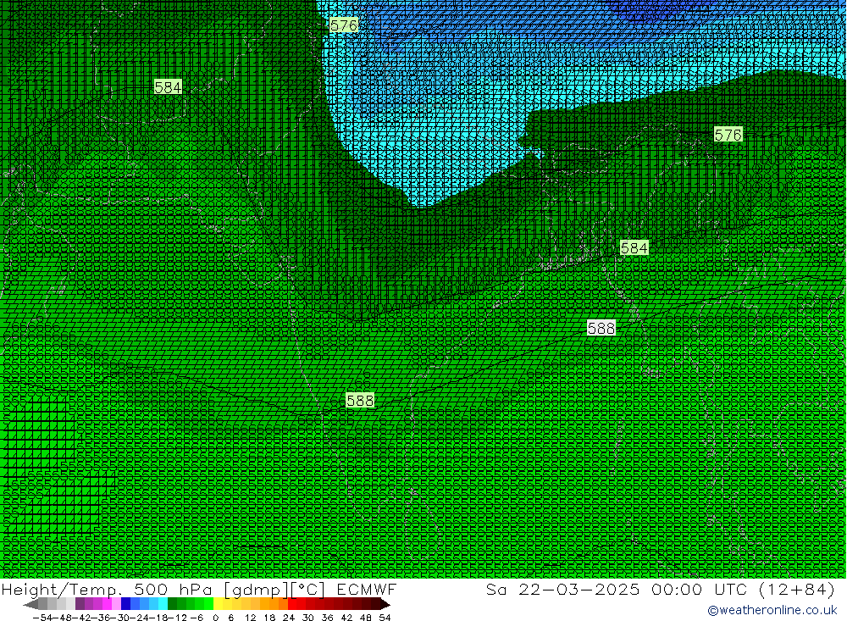Viewport: 847px width, 621px height.
Task: Open the weatheronline.co.uk copyright link
Action: pos(772,610)
